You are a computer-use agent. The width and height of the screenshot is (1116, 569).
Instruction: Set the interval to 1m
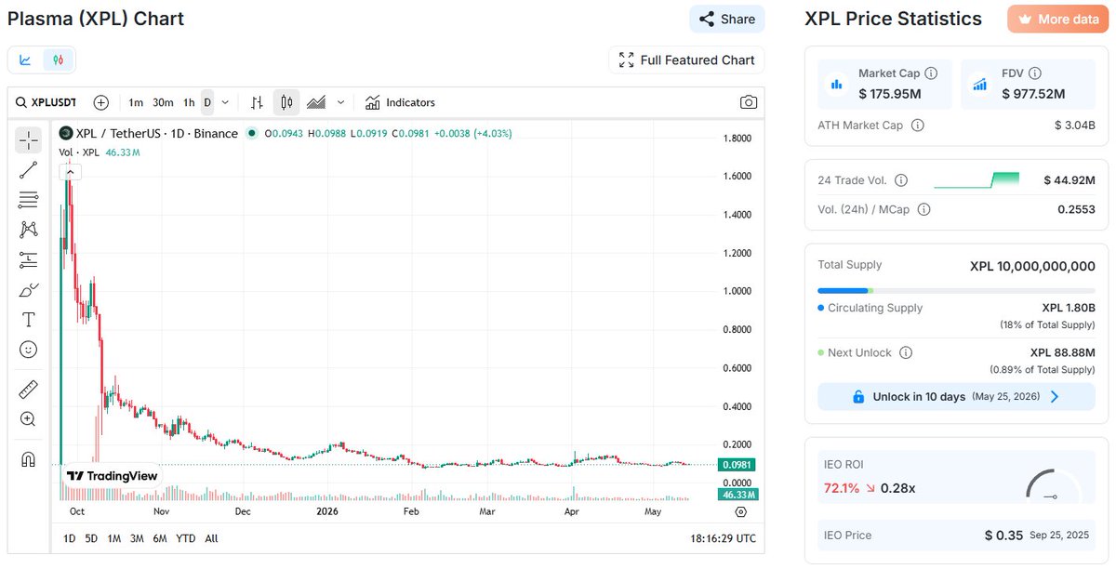pyautogui.click(x=136, y=102)
